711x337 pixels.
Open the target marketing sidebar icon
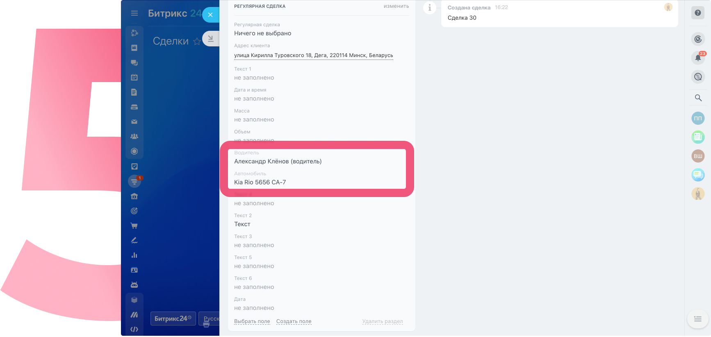pyautogui.click(x=134, y=211)
